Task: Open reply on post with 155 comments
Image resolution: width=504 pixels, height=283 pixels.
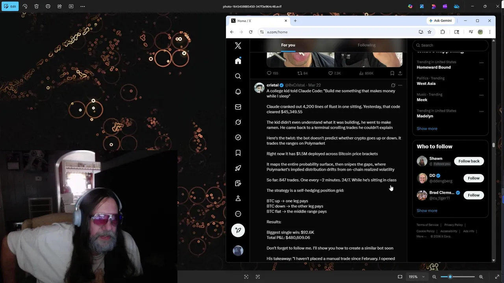Action: (272, 73)
